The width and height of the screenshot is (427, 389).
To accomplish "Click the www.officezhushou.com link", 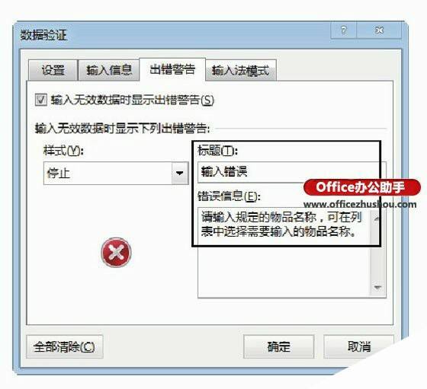I will 360,204.
